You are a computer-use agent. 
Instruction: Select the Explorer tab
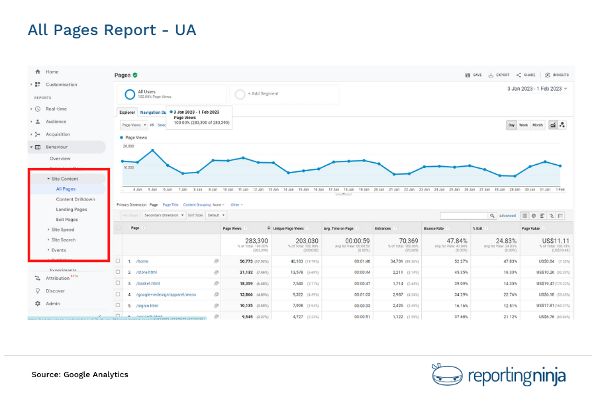point(127,112)
